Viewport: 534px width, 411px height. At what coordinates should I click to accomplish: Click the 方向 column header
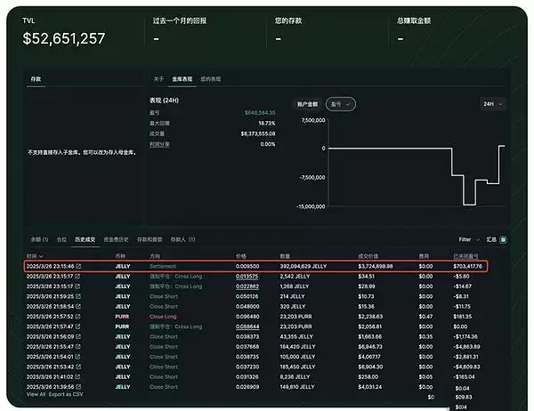(155, 256)
